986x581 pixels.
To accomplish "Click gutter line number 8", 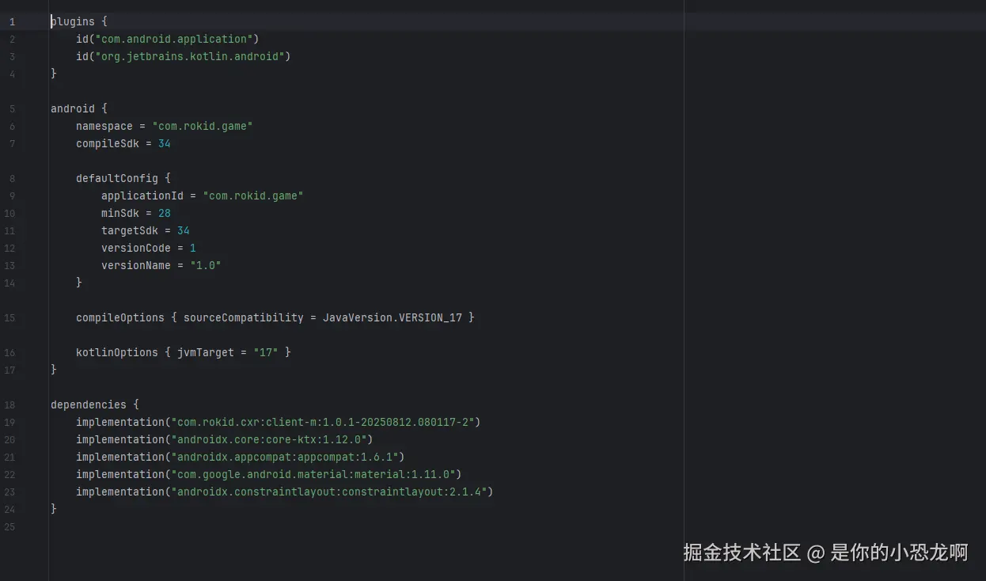I will 12,178.
